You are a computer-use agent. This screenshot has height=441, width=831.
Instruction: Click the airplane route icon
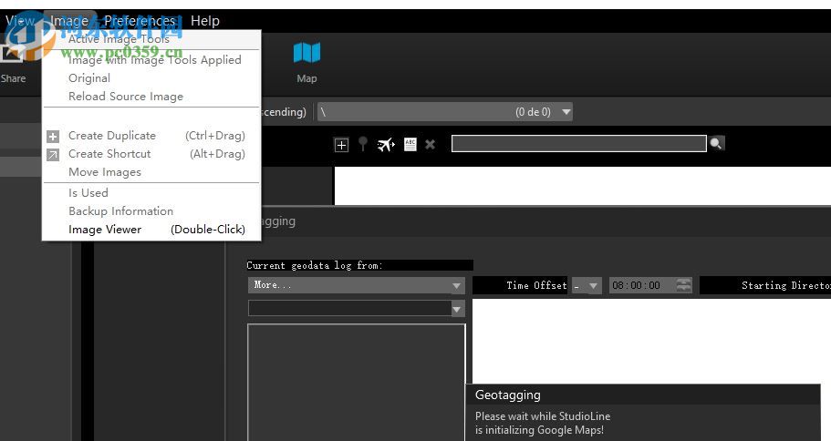(x=386, y=144)
